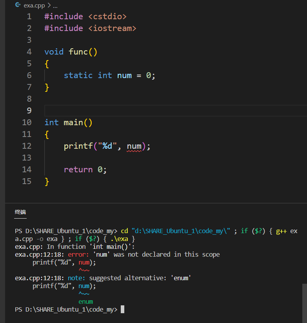
Task: Place cursor on empty line 9
Action: pos(157,111)
